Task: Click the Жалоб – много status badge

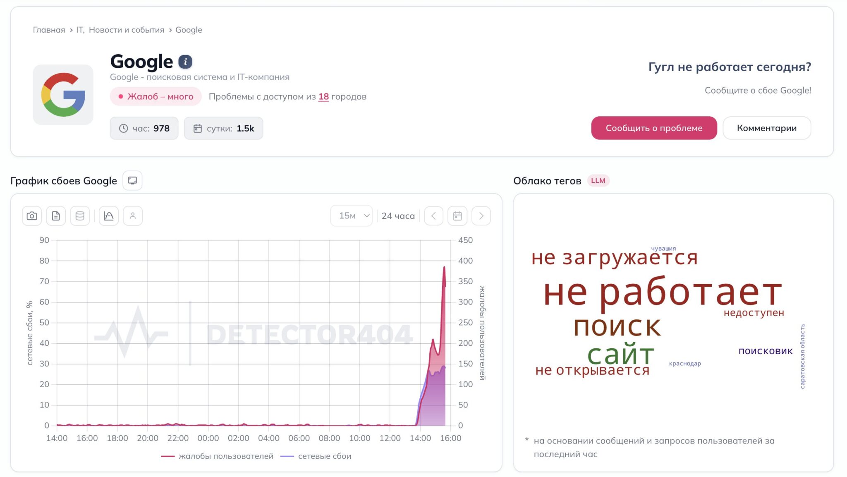Action: point(156,97)
